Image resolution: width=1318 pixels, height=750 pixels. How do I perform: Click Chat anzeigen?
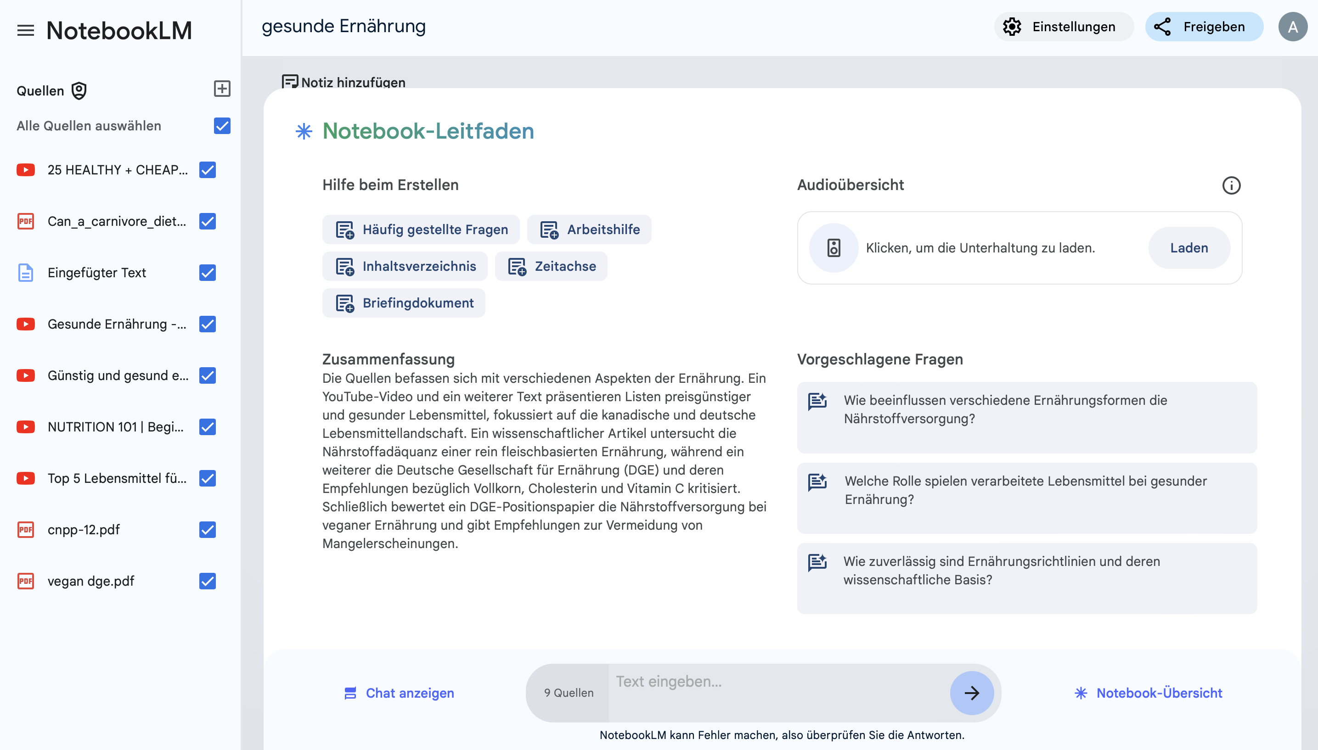pyautogui.click(x=399, y=694)
